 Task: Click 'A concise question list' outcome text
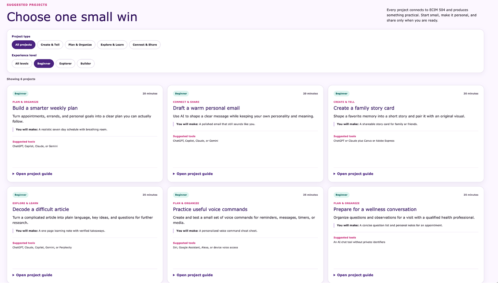tap(401, 225)
